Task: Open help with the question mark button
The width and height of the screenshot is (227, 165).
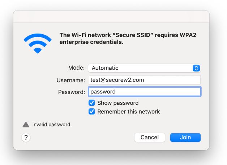Action: 26,137
